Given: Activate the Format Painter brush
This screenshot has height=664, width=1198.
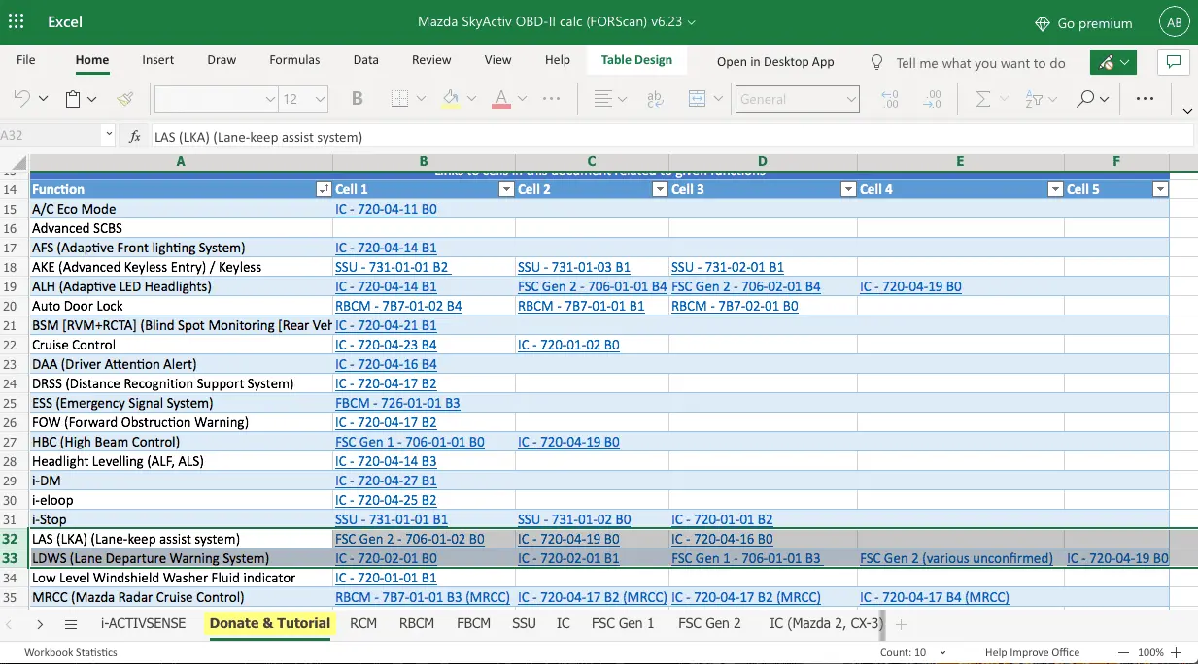Looking at the screenshot, I should point(124,98).
